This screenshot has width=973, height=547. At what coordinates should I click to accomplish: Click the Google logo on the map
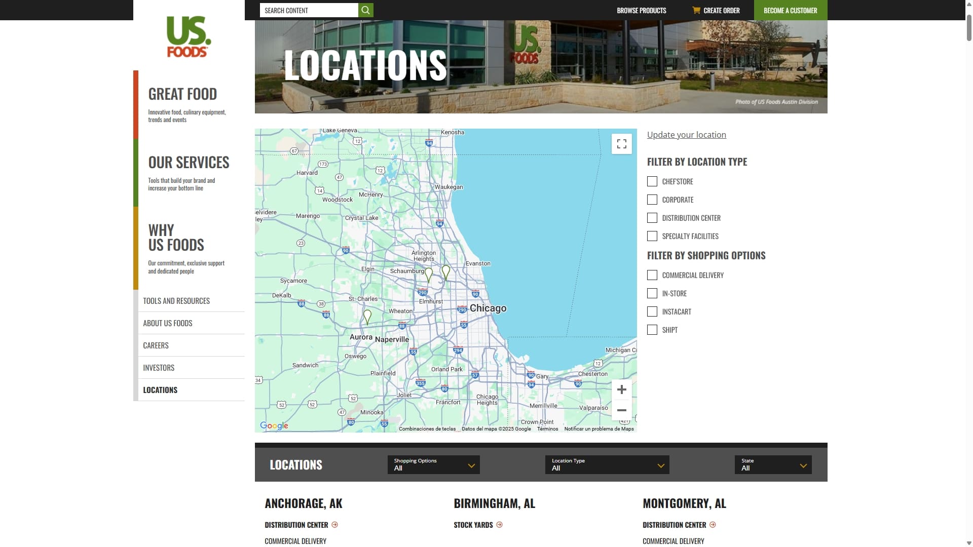tap(274, 425)
